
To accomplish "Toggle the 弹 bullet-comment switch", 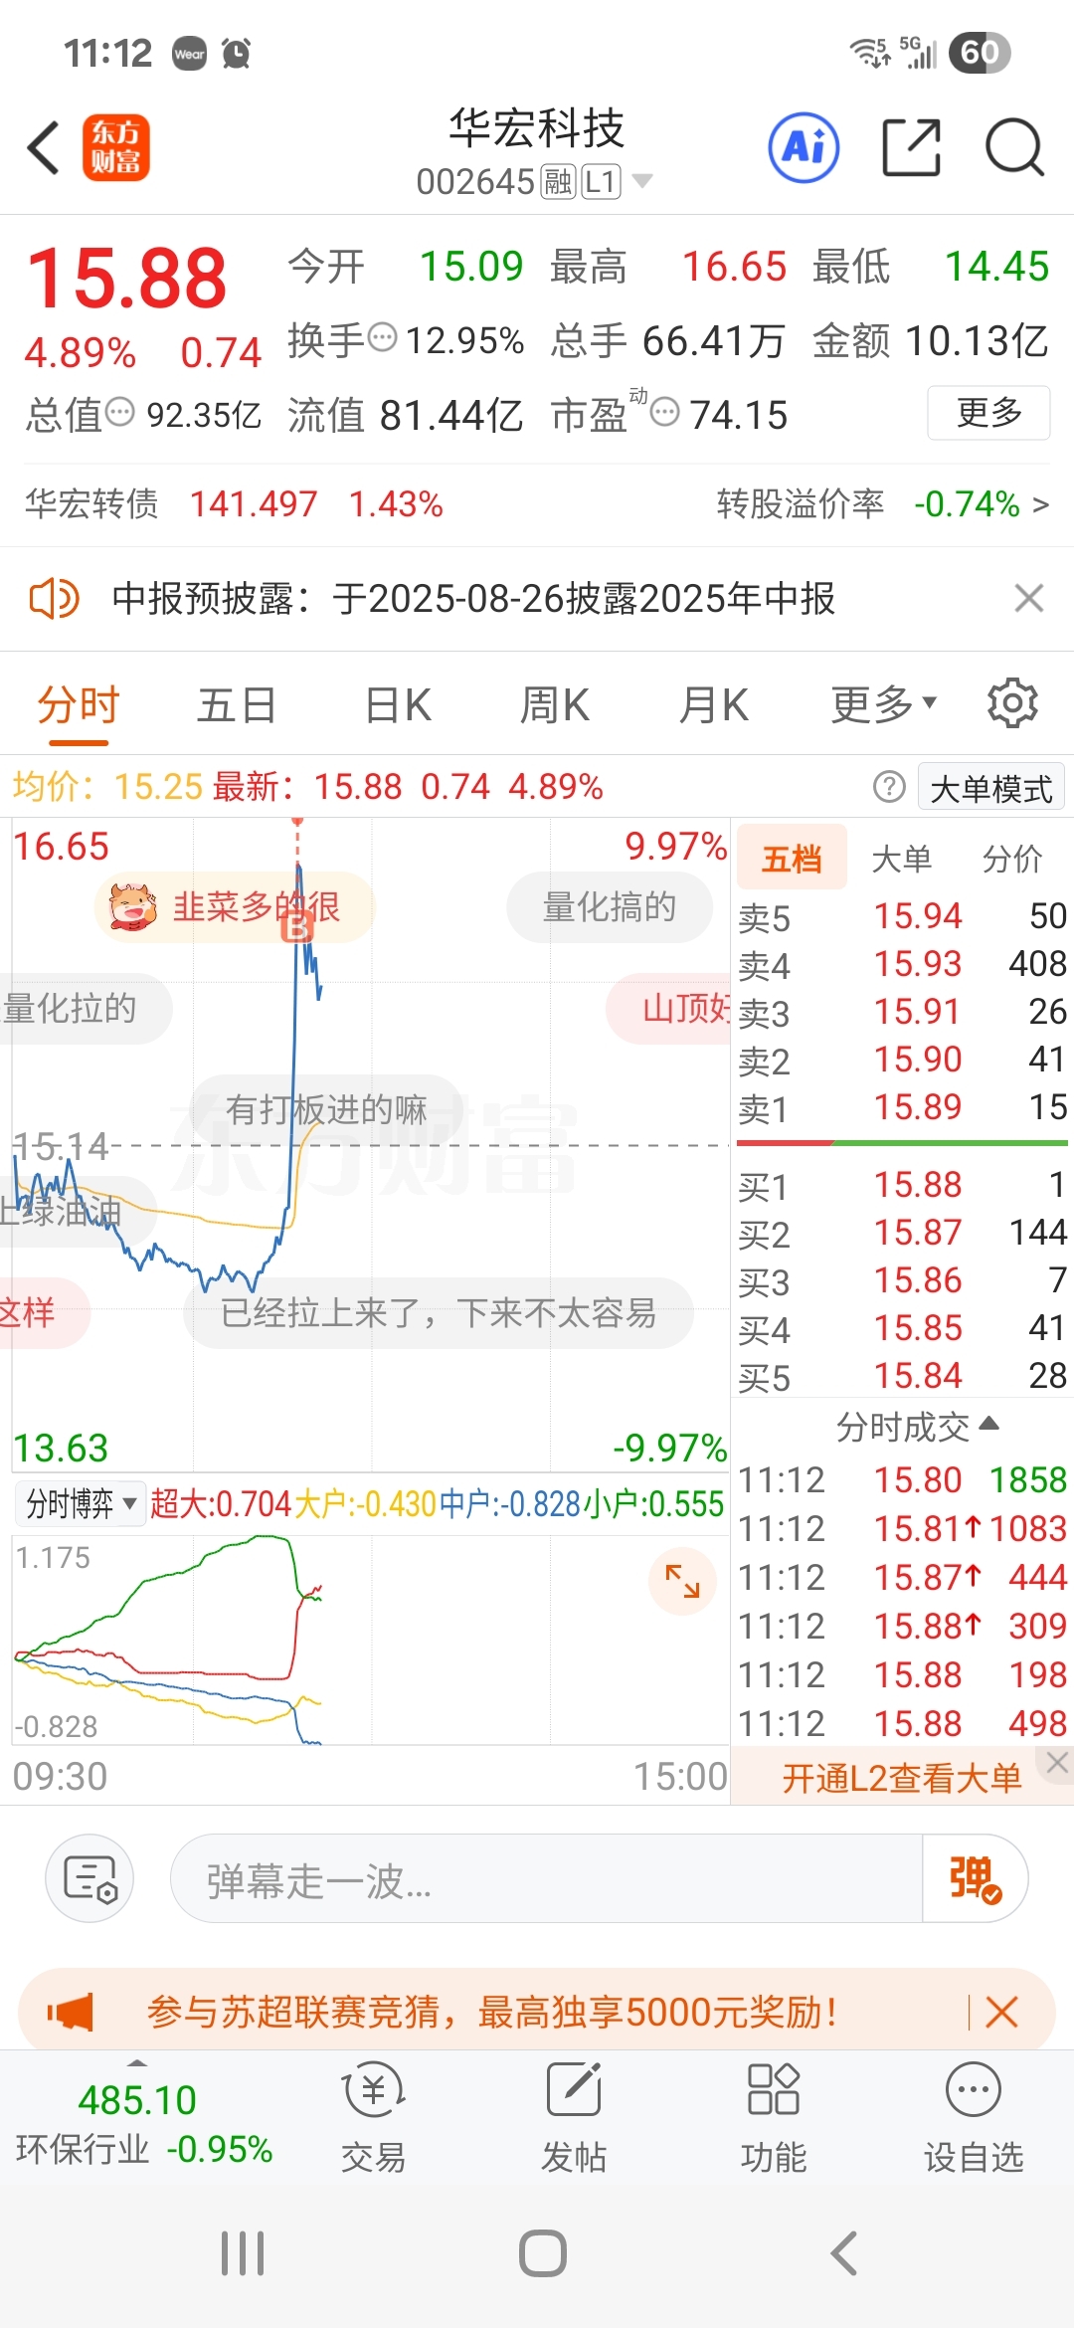I will tap(975, 1878).
